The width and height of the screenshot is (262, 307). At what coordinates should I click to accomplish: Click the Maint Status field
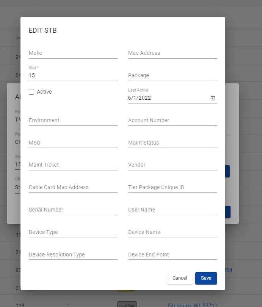[x=173, y=143]
